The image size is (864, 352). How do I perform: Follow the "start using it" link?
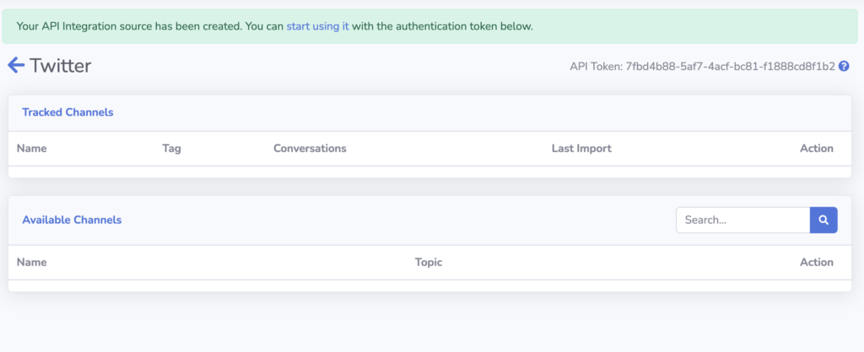tap(317, 26)
